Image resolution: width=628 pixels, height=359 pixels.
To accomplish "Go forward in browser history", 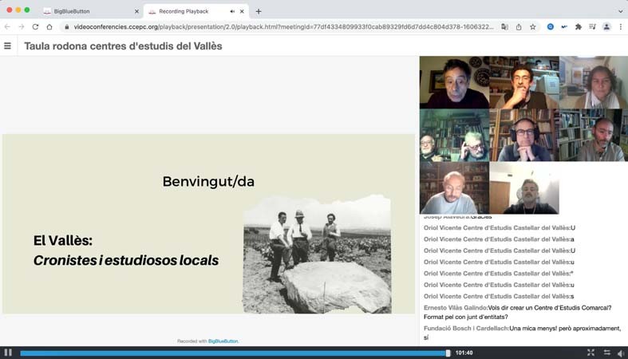I will point(22,27).
